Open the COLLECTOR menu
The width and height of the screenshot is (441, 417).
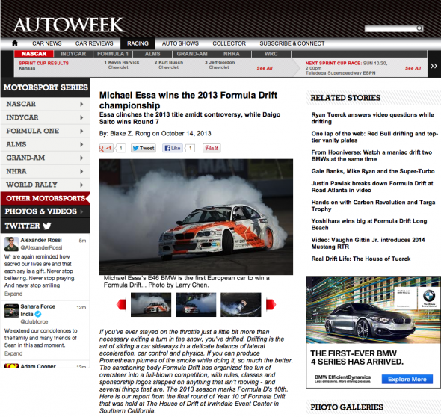coord(229,43)
